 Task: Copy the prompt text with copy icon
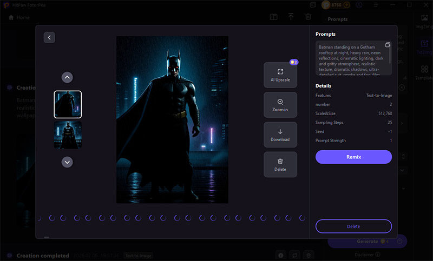click(x=388, y=45)
